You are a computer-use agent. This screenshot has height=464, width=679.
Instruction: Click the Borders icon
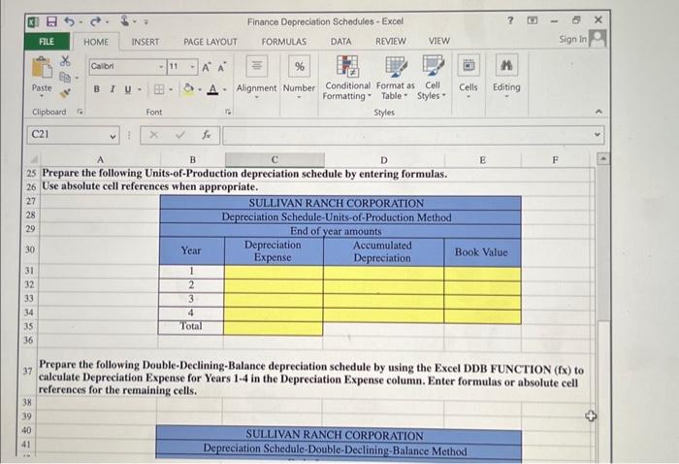click(159, 89)
